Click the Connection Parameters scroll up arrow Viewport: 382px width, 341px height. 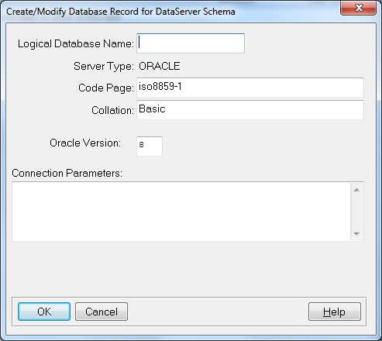tap(356, 190)
